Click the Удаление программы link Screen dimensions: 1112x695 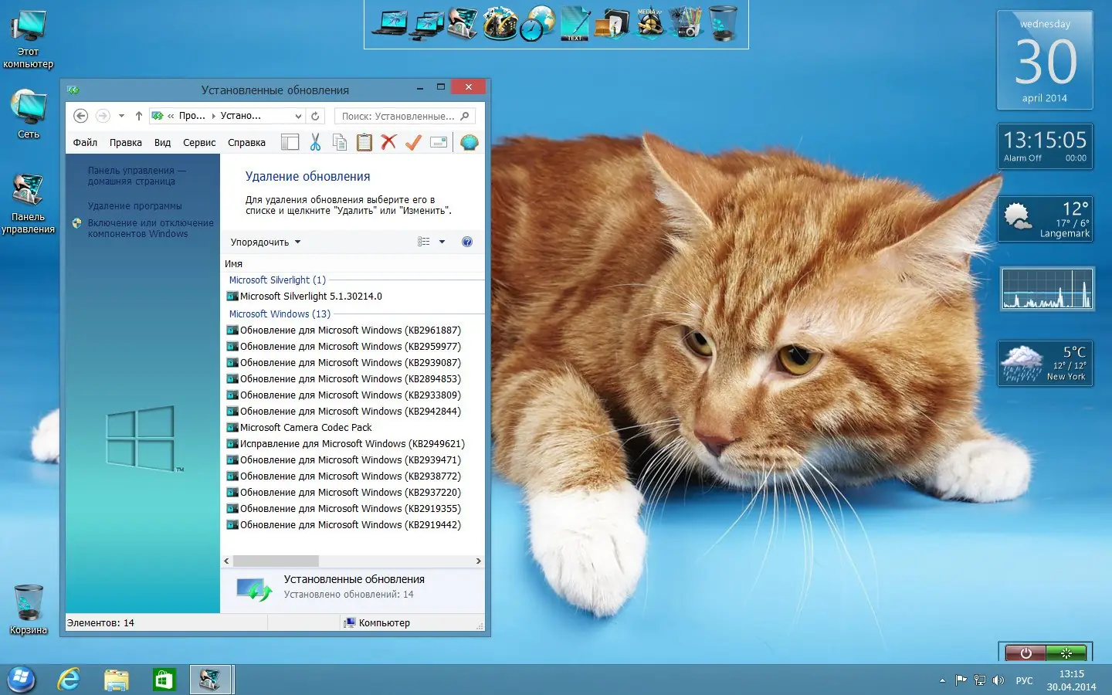click(x=135, y=206)
